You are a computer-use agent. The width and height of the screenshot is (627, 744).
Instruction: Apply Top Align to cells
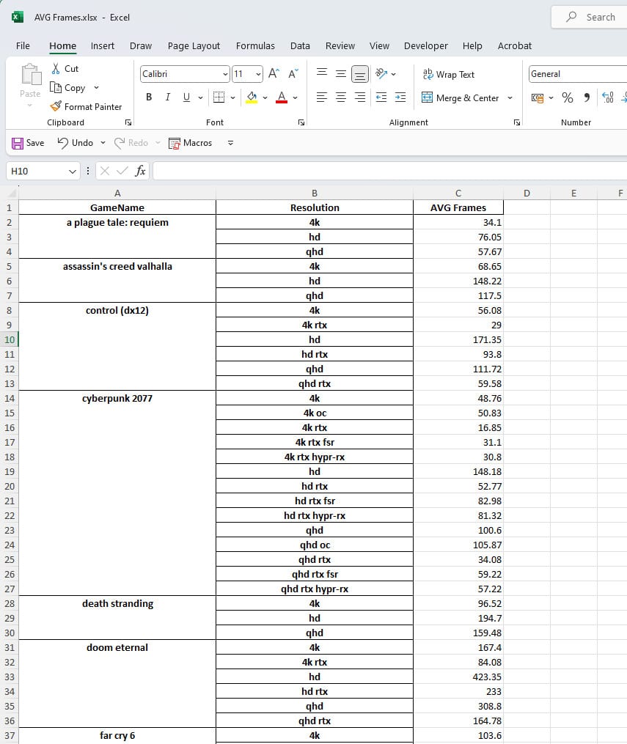[322, 73]
